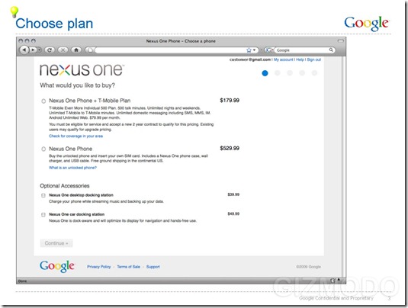
Task: Open the Privacy Policy footer link
Action: click(98, 267)
